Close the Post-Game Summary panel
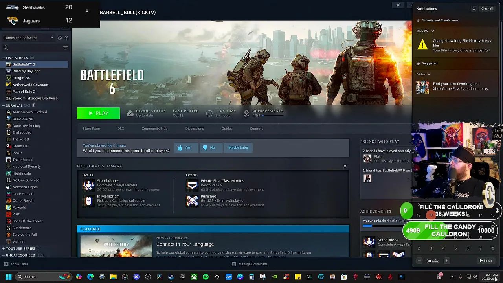 coord(345,166)
